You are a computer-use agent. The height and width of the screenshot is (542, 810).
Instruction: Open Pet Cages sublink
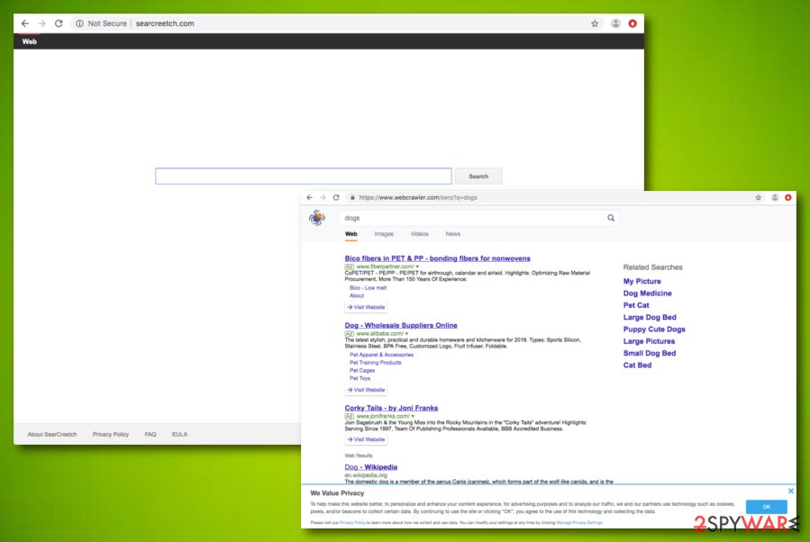(362, 371)
